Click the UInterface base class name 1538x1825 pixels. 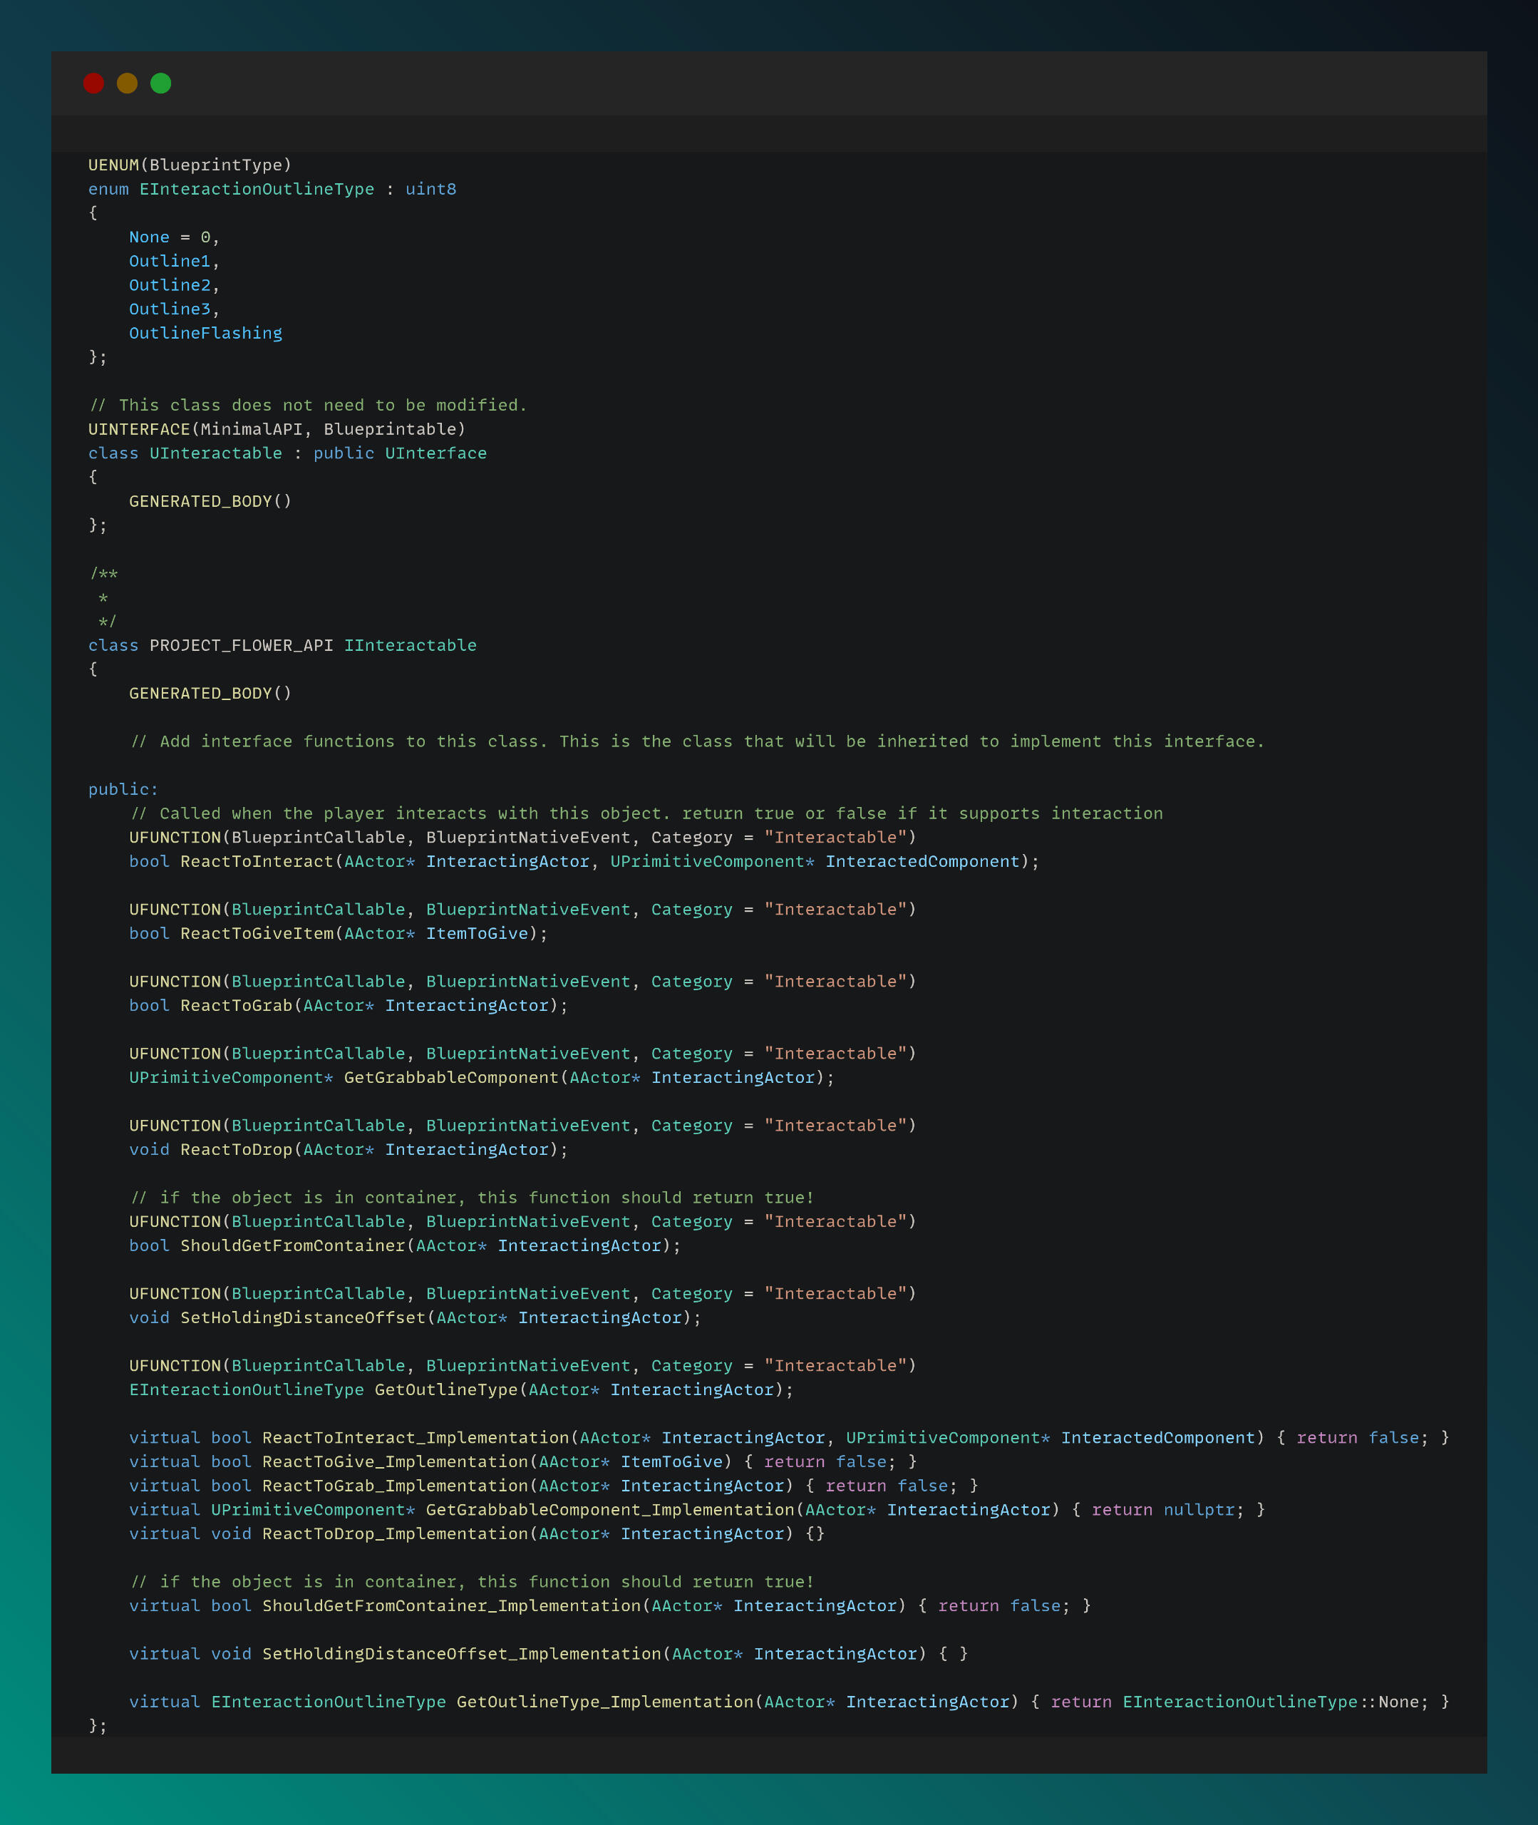pyautogui.click(x=436, y=453)
